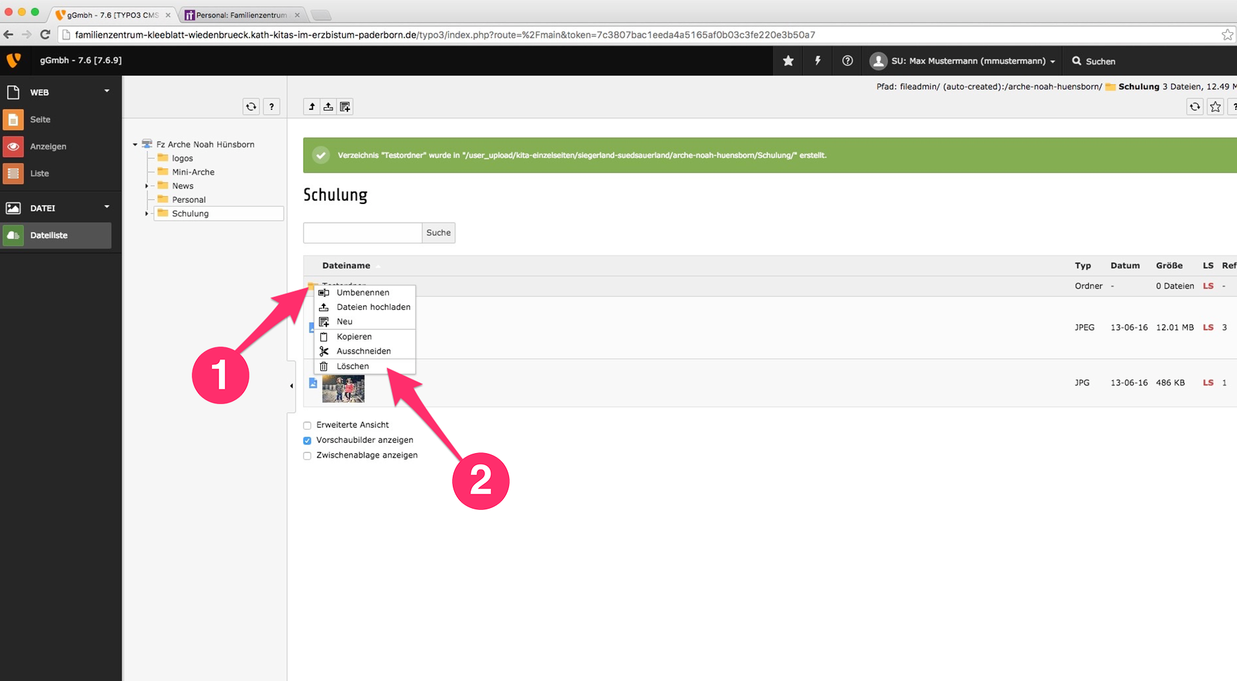Image resolution: width=1237 pixels, height=681 pixels.
Task: Open the Dateiliste module
Action: 49,236
